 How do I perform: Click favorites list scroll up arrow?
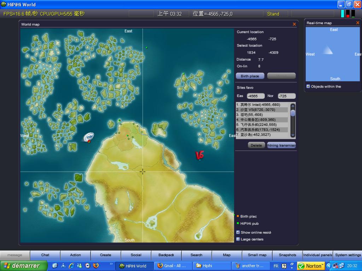coord(293,106)
